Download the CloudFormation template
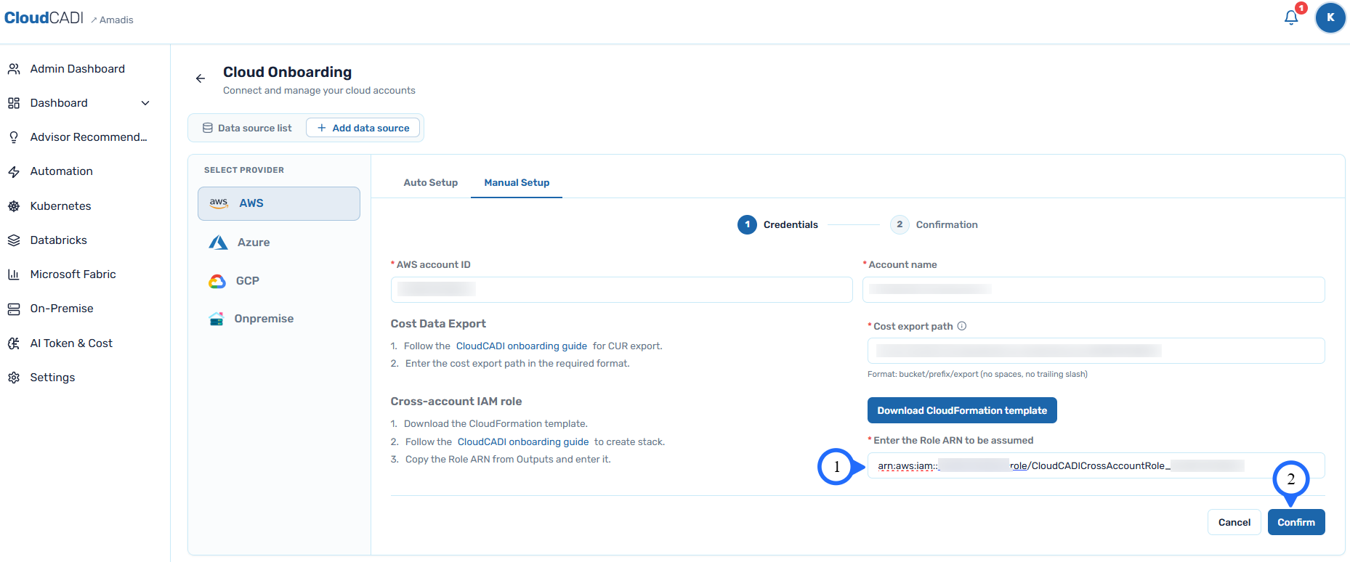 click(x=962, y=410)
